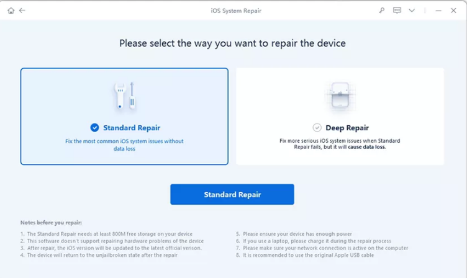Viewport: 467px width, 278px height.
Task: Click the 'cause data loss' warning text
Action: 367,147
